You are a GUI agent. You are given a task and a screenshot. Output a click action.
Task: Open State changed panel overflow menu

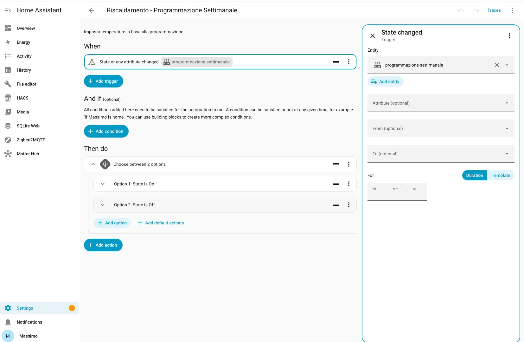tap(509, 36)
